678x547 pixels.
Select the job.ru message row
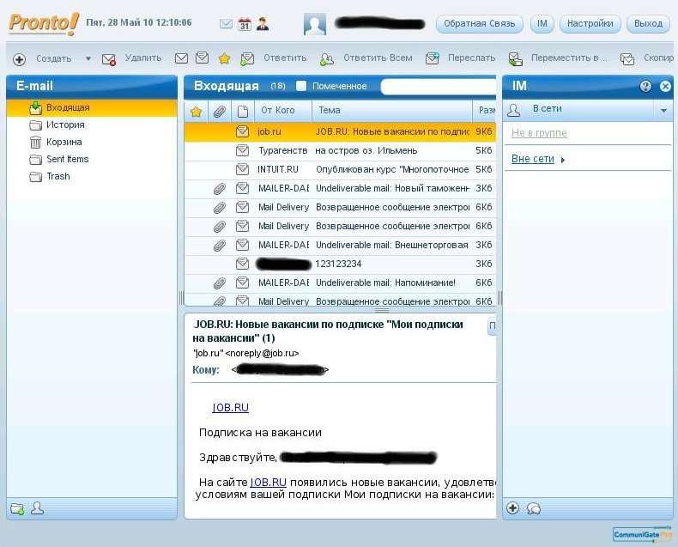click(341, 131)
